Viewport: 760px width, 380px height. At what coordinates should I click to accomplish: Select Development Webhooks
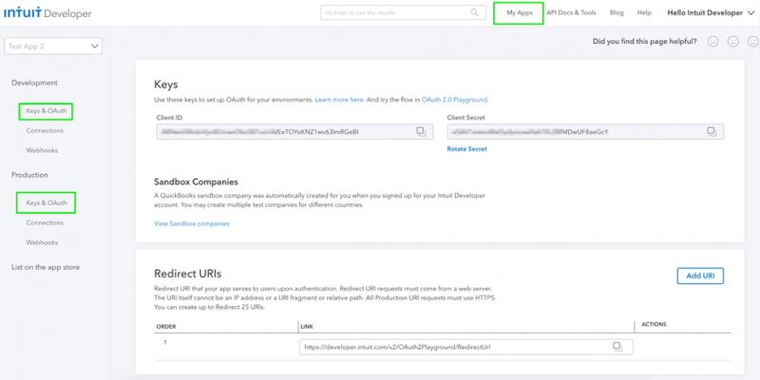click(x=42, y=150)
